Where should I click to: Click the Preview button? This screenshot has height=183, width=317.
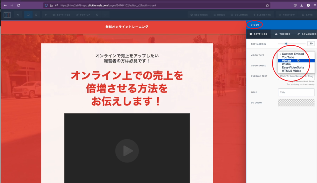pos(287,15)
